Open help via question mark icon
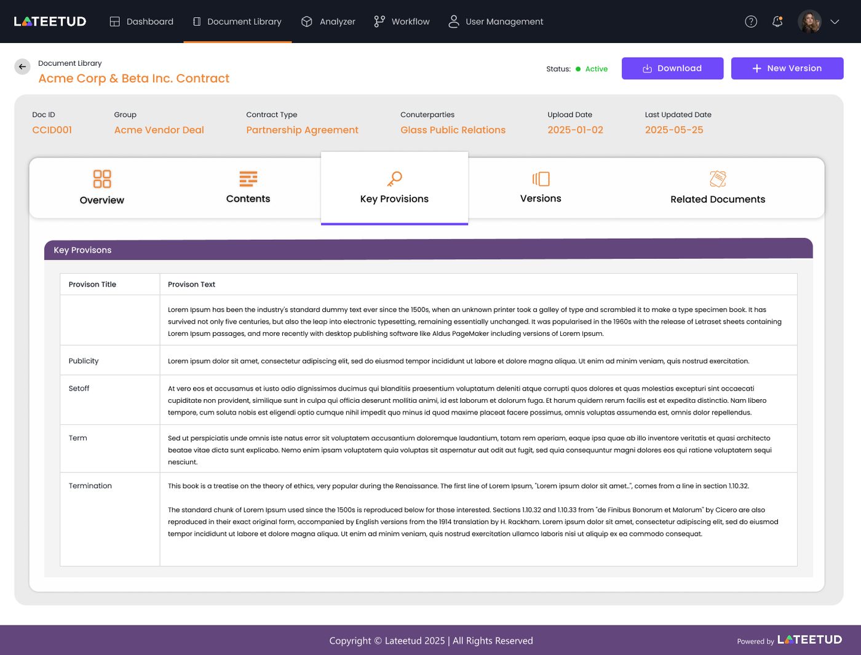 click(751, 22)
